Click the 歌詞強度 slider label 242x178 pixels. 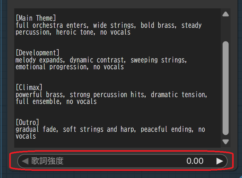[47, 161]
